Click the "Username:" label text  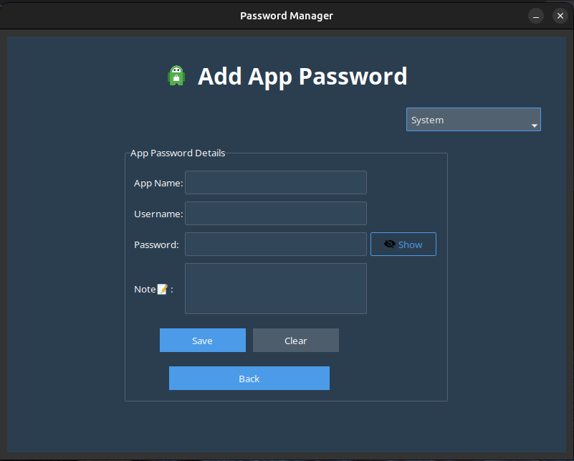click(x=158, y=214)
